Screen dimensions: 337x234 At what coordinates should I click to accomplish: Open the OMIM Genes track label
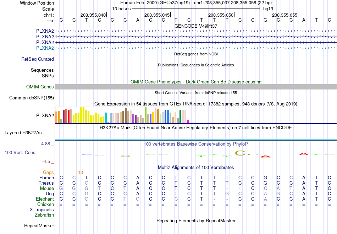[x=40, y=87]
